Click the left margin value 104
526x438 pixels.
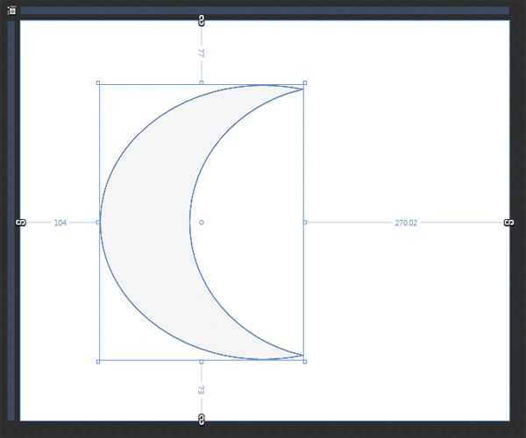tap(60, 223)
